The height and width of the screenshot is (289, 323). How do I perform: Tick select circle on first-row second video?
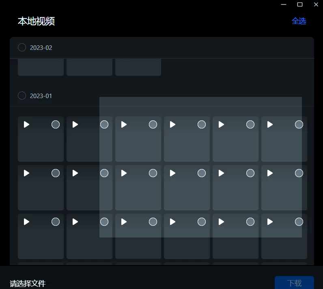pos(104,124)
